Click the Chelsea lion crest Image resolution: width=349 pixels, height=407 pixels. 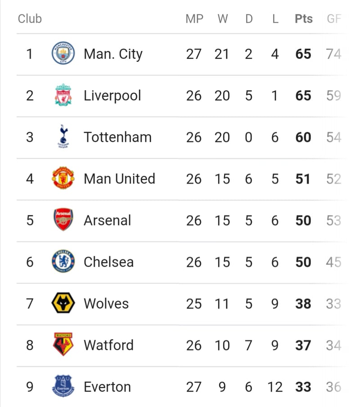pos(63,261)
